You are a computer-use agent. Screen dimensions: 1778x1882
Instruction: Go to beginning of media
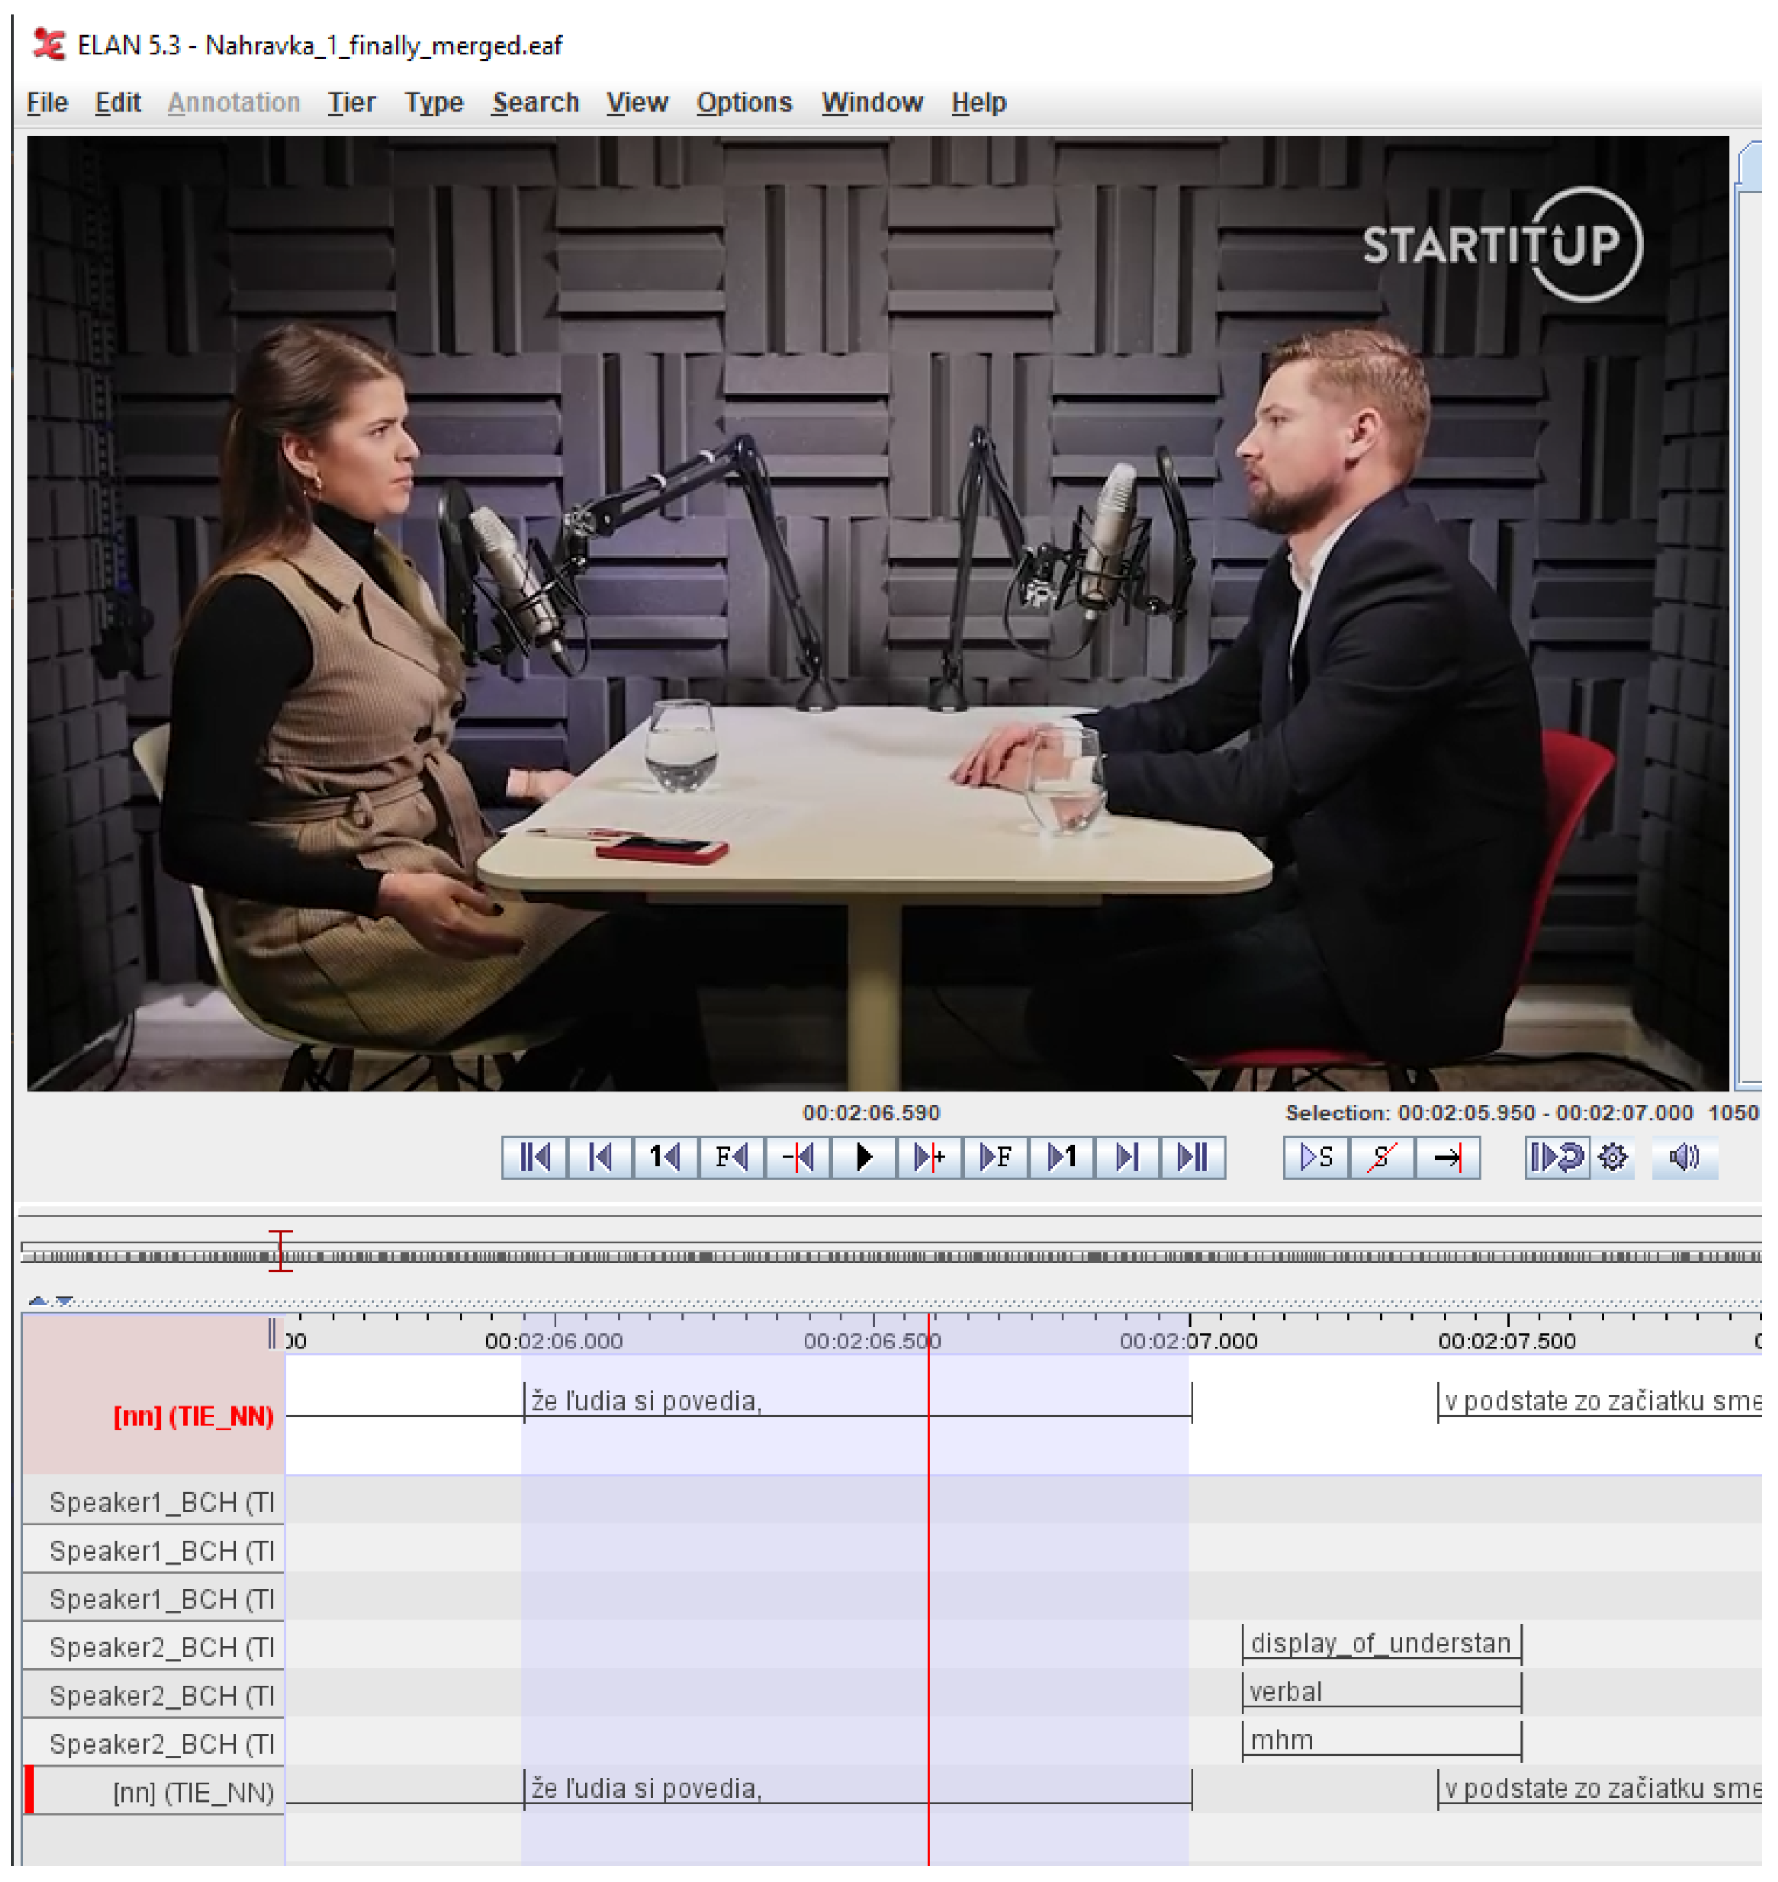coord(534,1156)
